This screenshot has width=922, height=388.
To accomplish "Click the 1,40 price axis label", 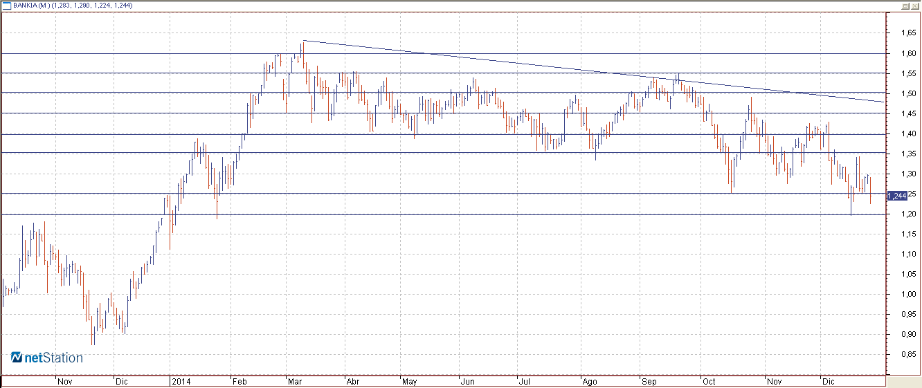I will point(909,133).
